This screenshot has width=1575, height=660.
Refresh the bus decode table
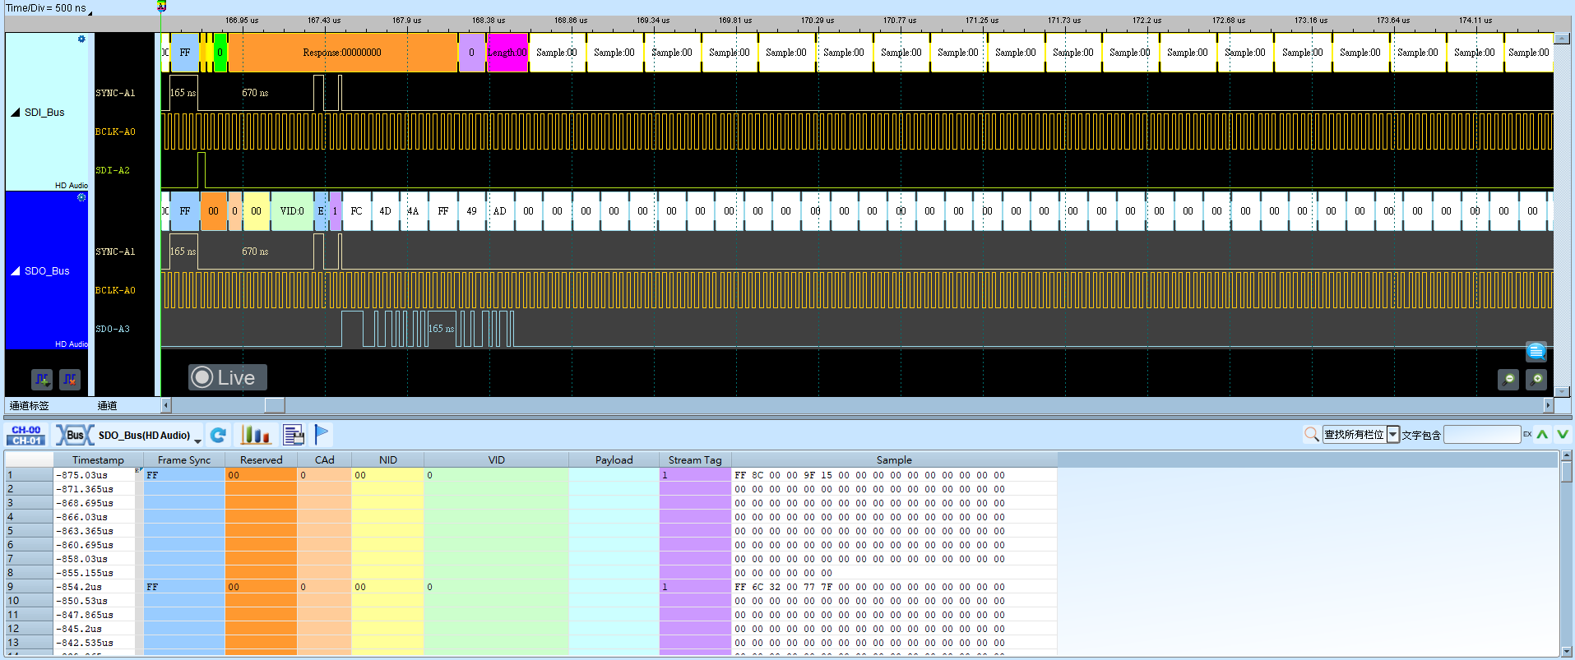(218, 435)
